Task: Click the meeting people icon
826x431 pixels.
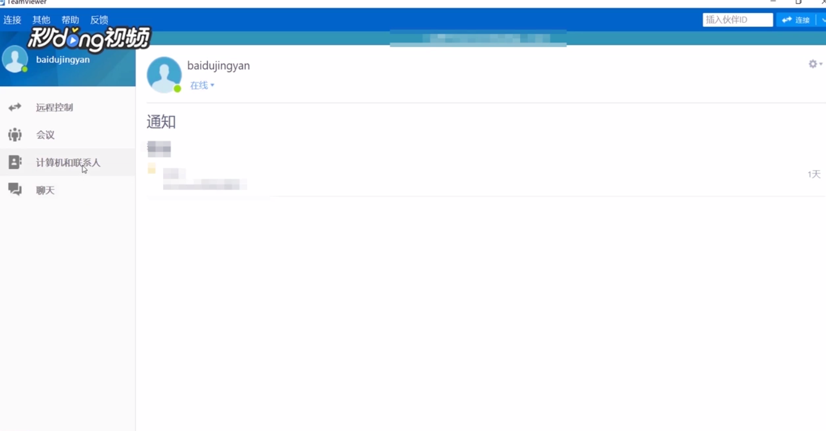Action: pyautogui.click(x=15, y=135)
